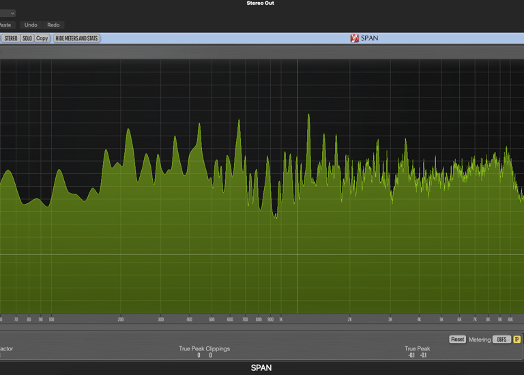Click the 3K frequency label
This screenshot has width=524, height=375.
390,320
